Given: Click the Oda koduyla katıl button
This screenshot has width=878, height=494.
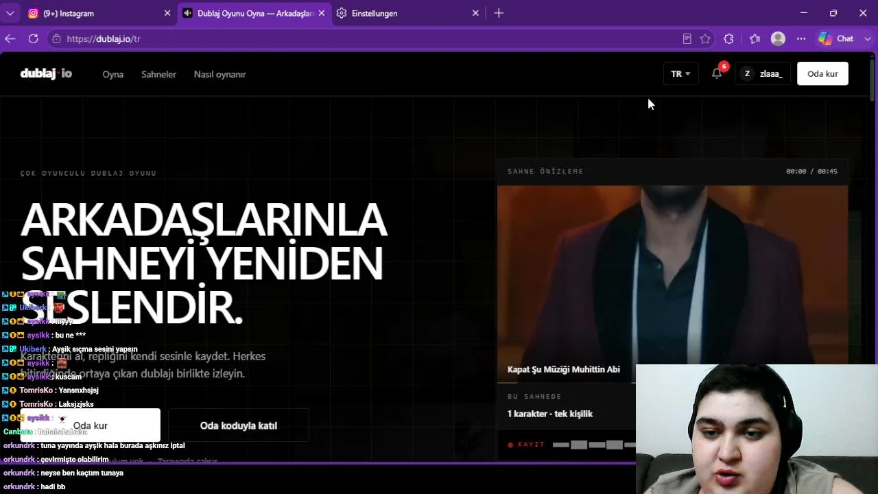Looking at the screenshot, I should click(x=239, y=425).
